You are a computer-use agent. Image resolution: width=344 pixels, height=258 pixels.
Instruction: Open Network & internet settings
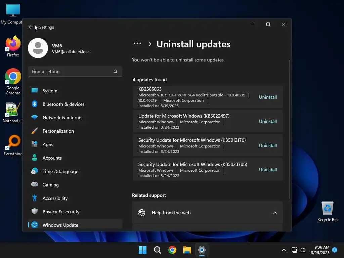click(75, 118)
